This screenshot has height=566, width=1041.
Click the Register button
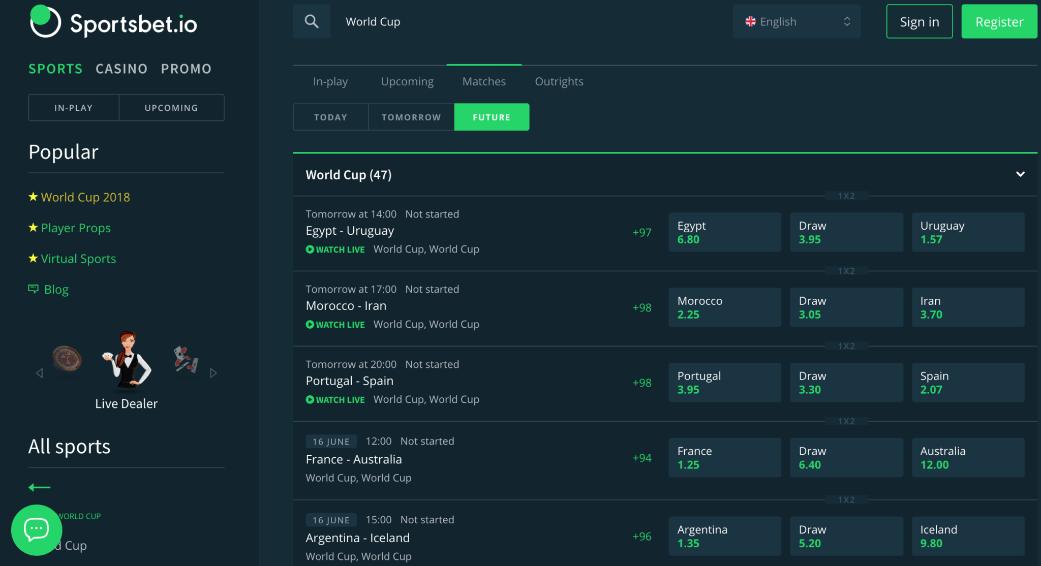(x=999, y=22)
